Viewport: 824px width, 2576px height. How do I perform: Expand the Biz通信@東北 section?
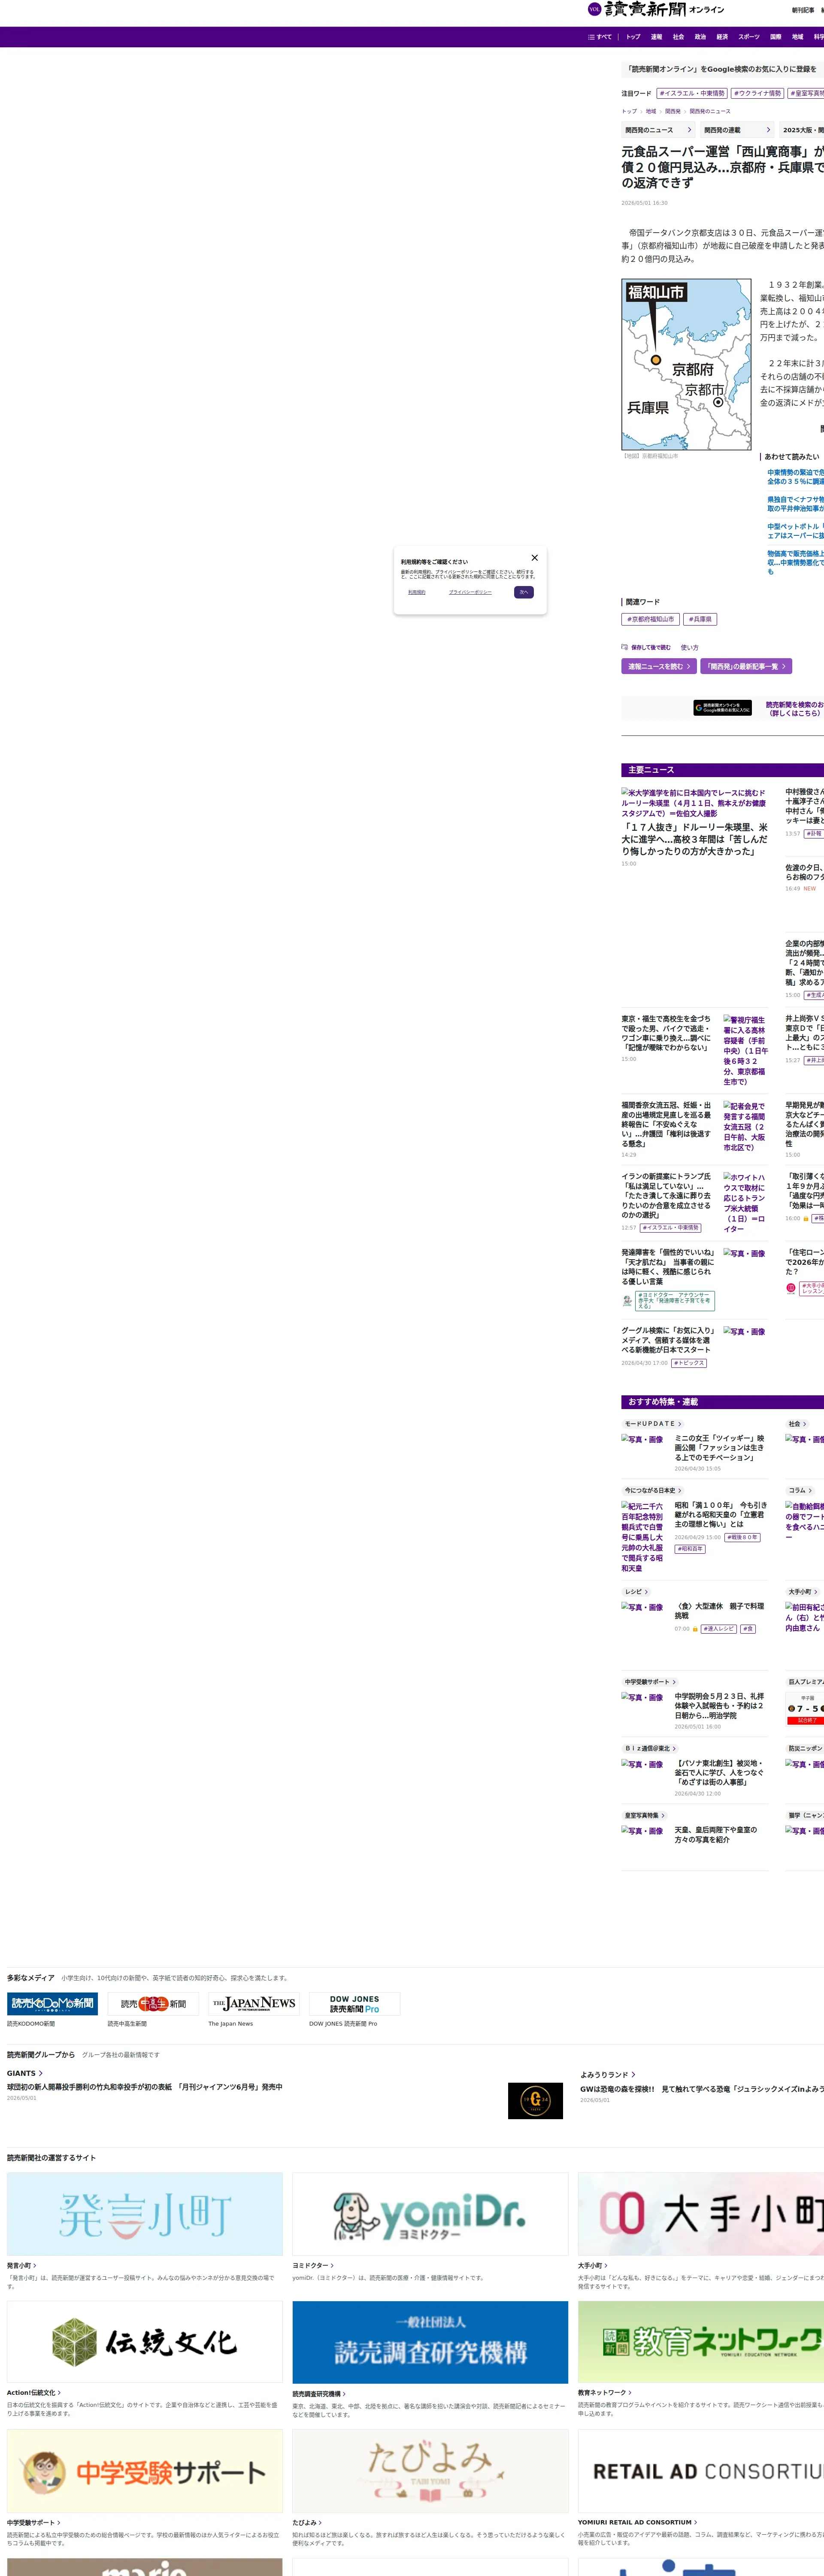(x=650, y=1749)
